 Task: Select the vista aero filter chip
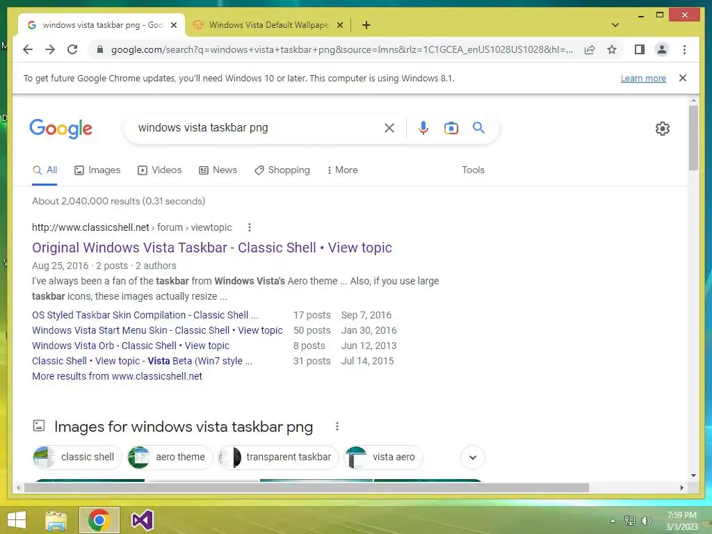click(384, 458)
